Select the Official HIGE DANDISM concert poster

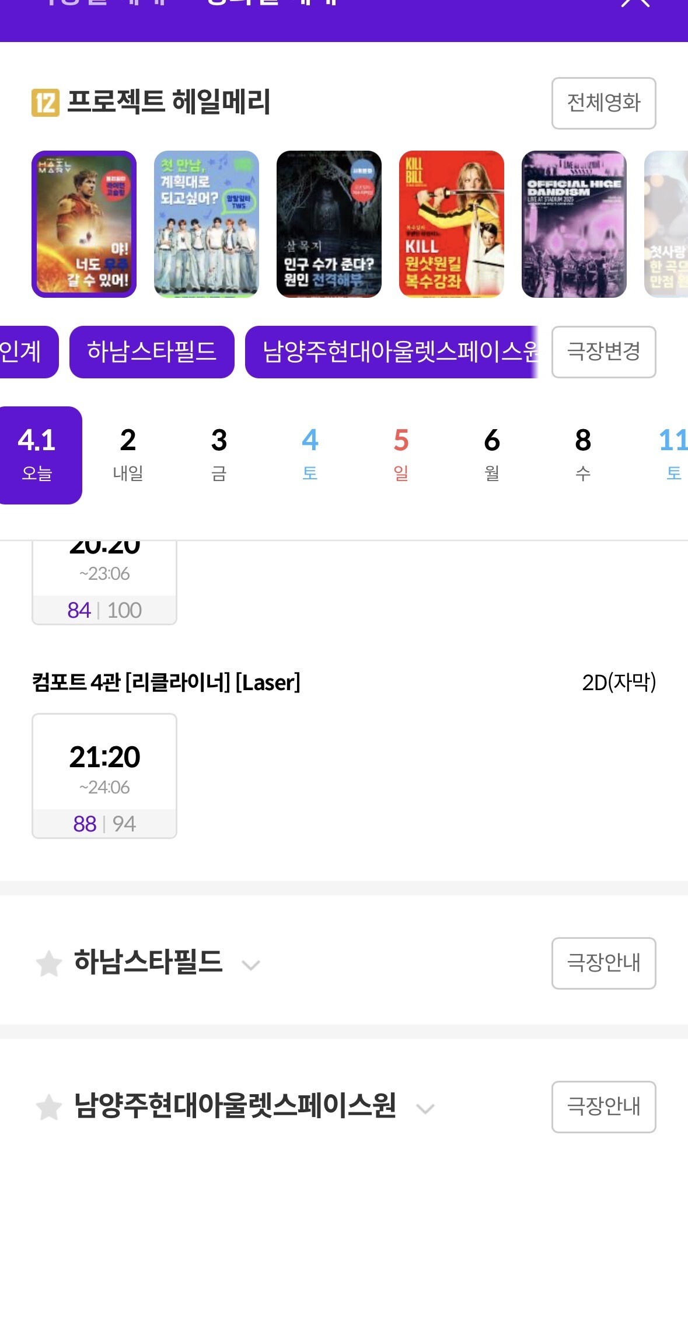574,224
